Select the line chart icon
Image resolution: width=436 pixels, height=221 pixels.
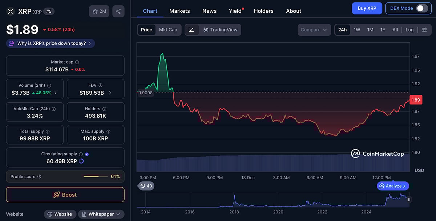coord(191,30)
